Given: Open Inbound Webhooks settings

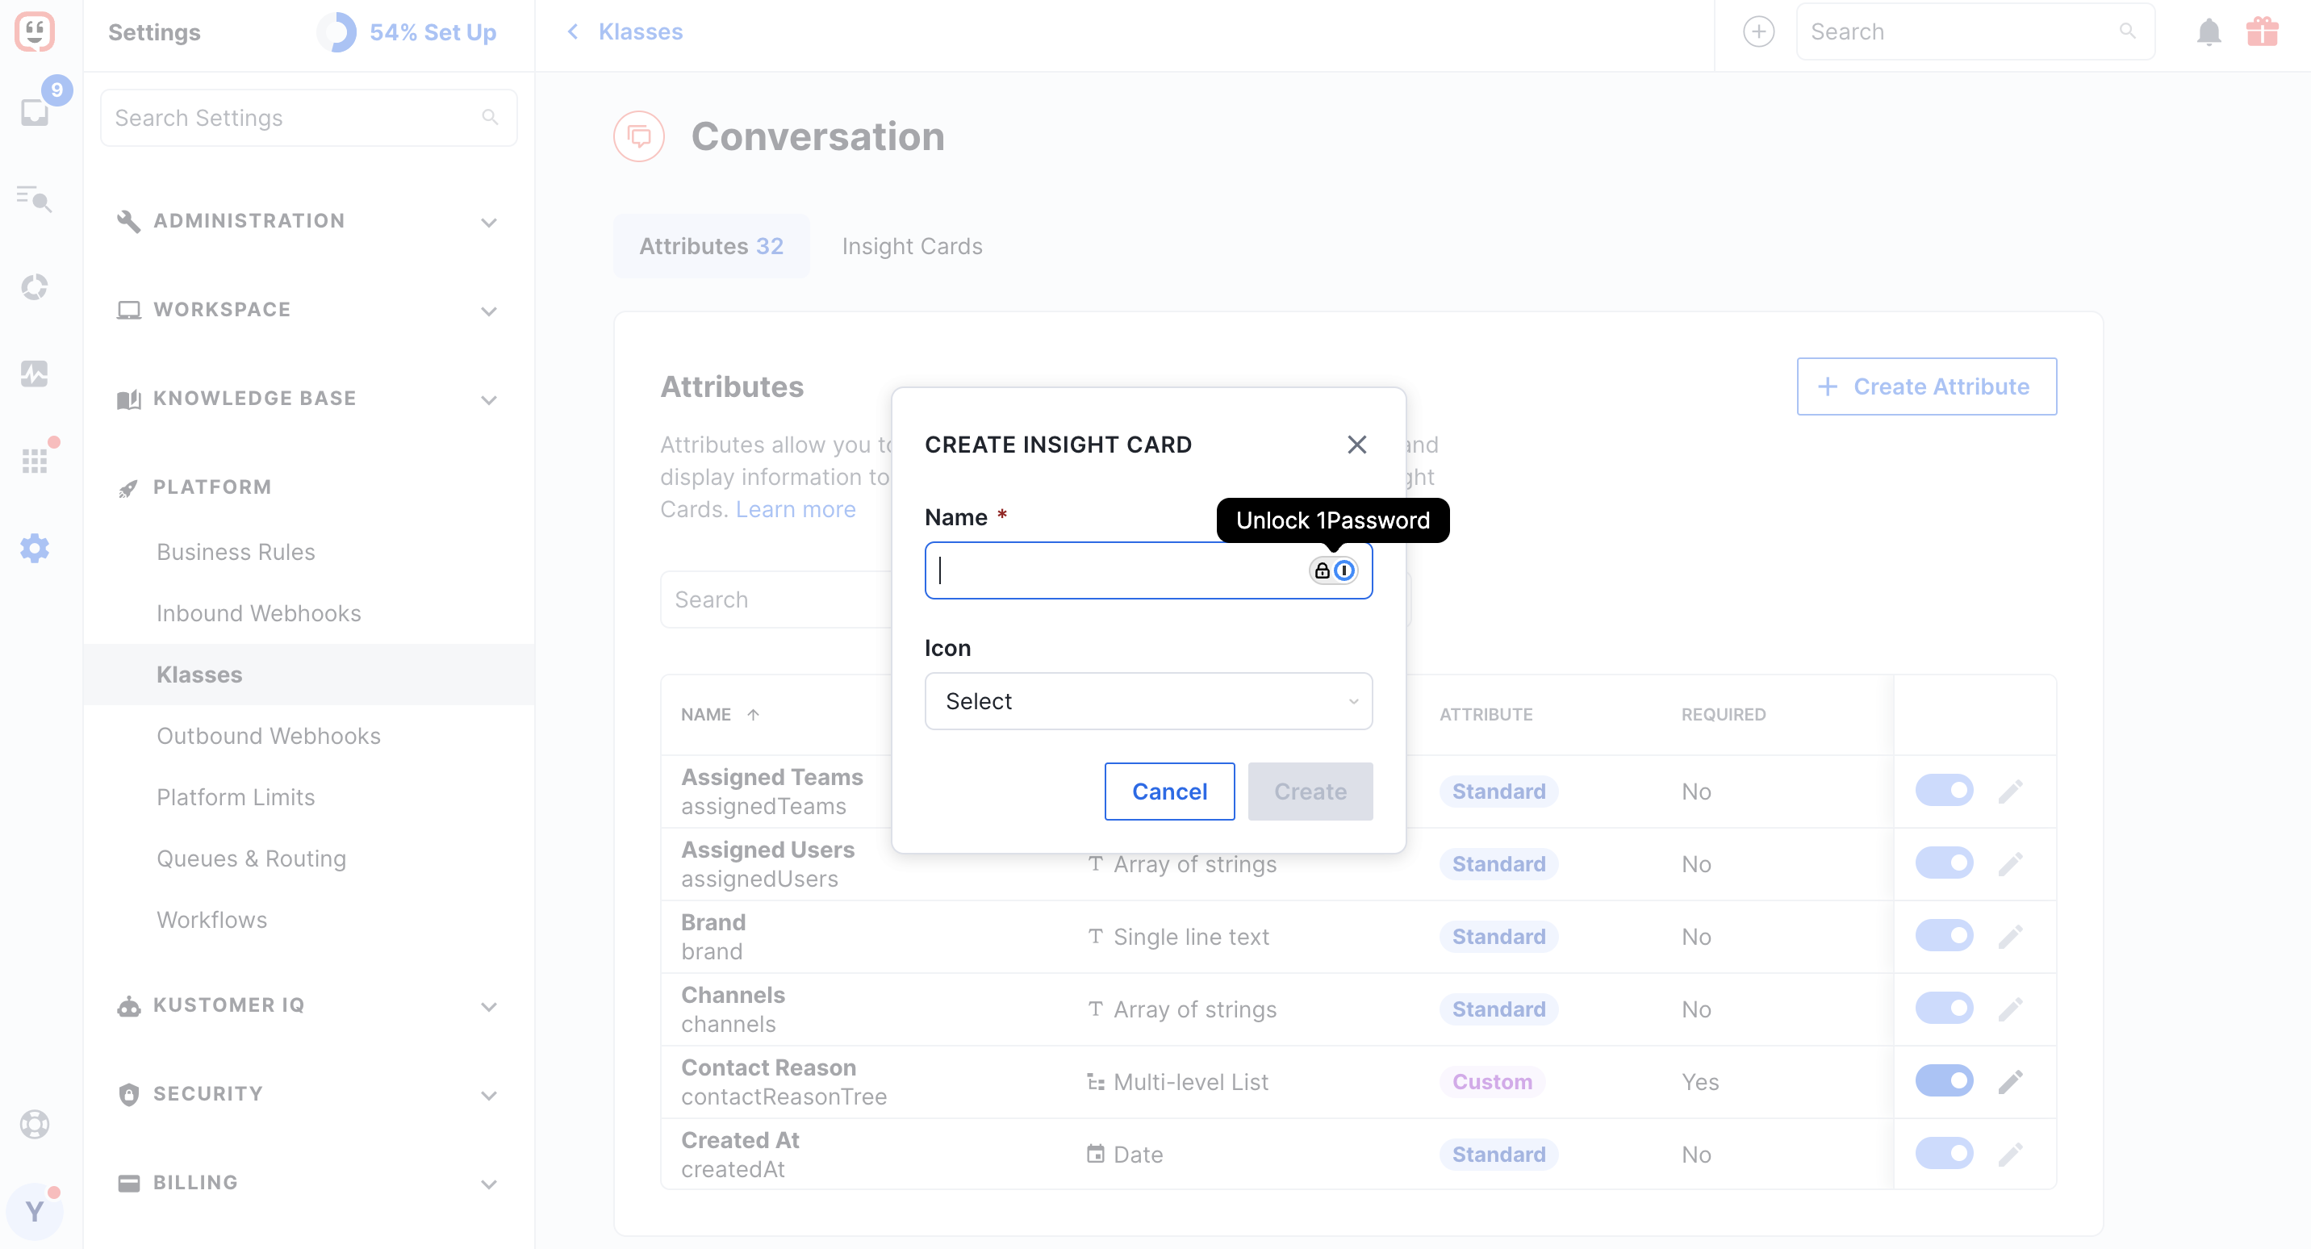Looking at the screenshot, I should (x=258, y=613).
